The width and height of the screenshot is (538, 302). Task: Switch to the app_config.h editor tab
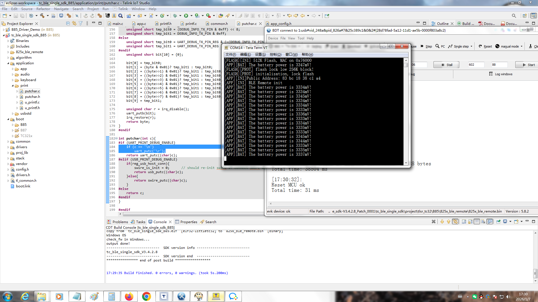(280, 24)
